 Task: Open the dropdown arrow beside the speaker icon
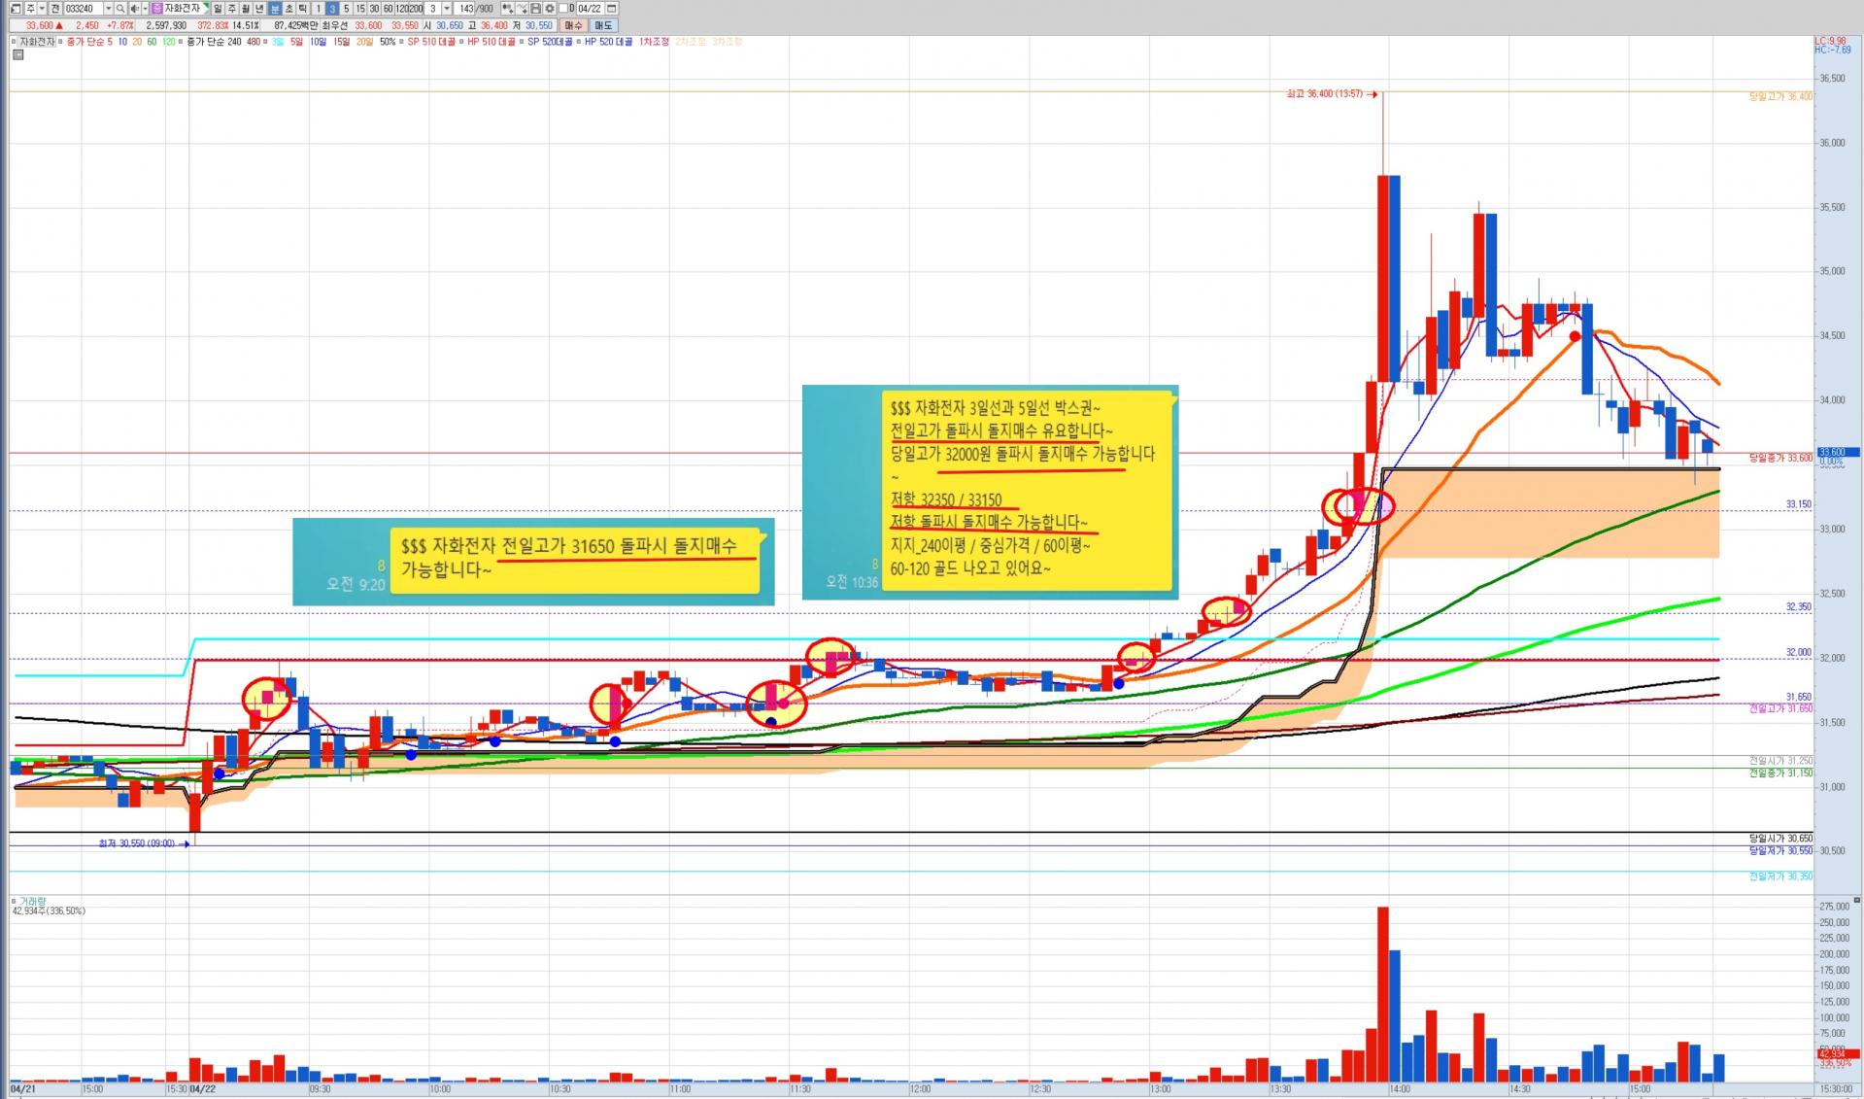coord(145,9)
